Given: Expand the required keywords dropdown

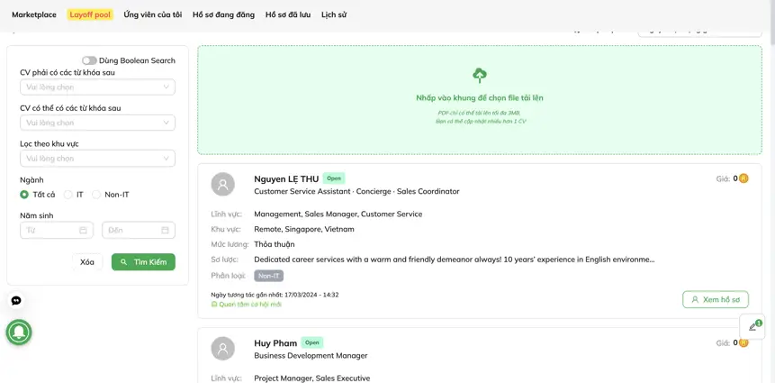Looking at the screenshot, I should tap(97, 87).
